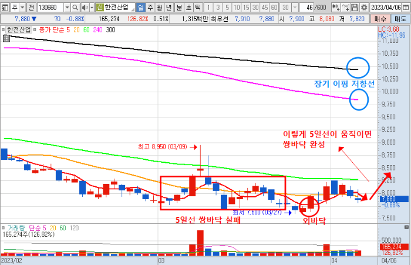Click the add indicator line icon

pyautogui.click(x=345, y=8)
